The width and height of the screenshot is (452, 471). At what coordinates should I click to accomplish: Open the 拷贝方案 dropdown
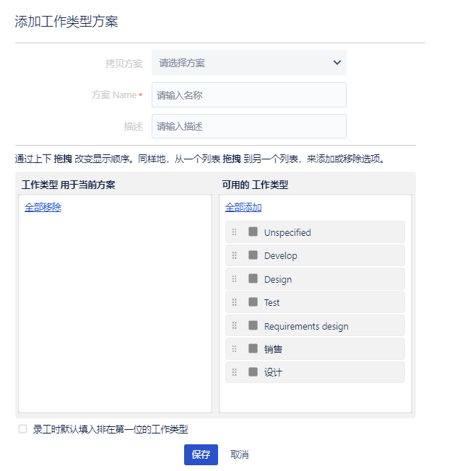pyautogui.click(x=248, y=63)
